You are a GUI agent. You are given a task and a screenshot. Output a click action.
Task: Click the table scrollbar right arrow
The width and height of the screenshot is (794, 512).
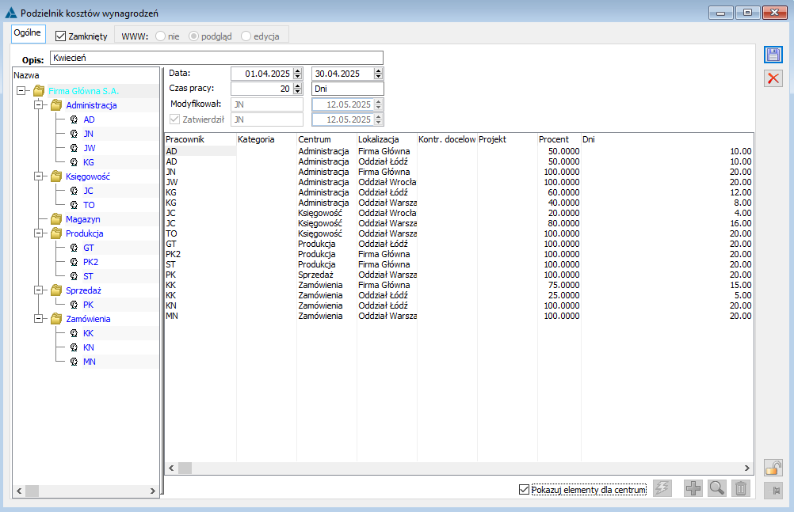click(x=747, y=468)
